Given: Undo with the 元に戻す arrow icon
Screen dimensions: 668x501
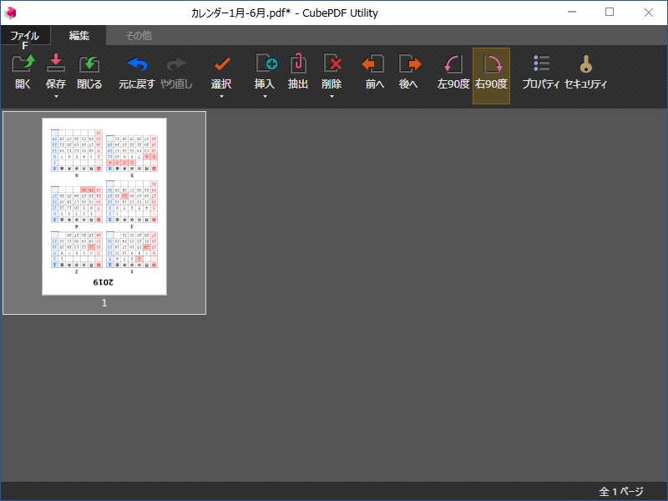Looking at the screenshot, I should 137,64.
